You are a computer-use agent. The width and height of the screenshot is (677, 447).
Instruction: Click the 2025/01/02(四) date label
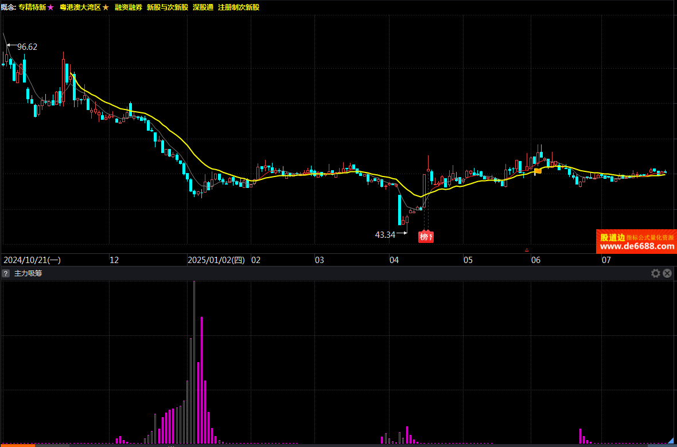[x=216, y=260]
